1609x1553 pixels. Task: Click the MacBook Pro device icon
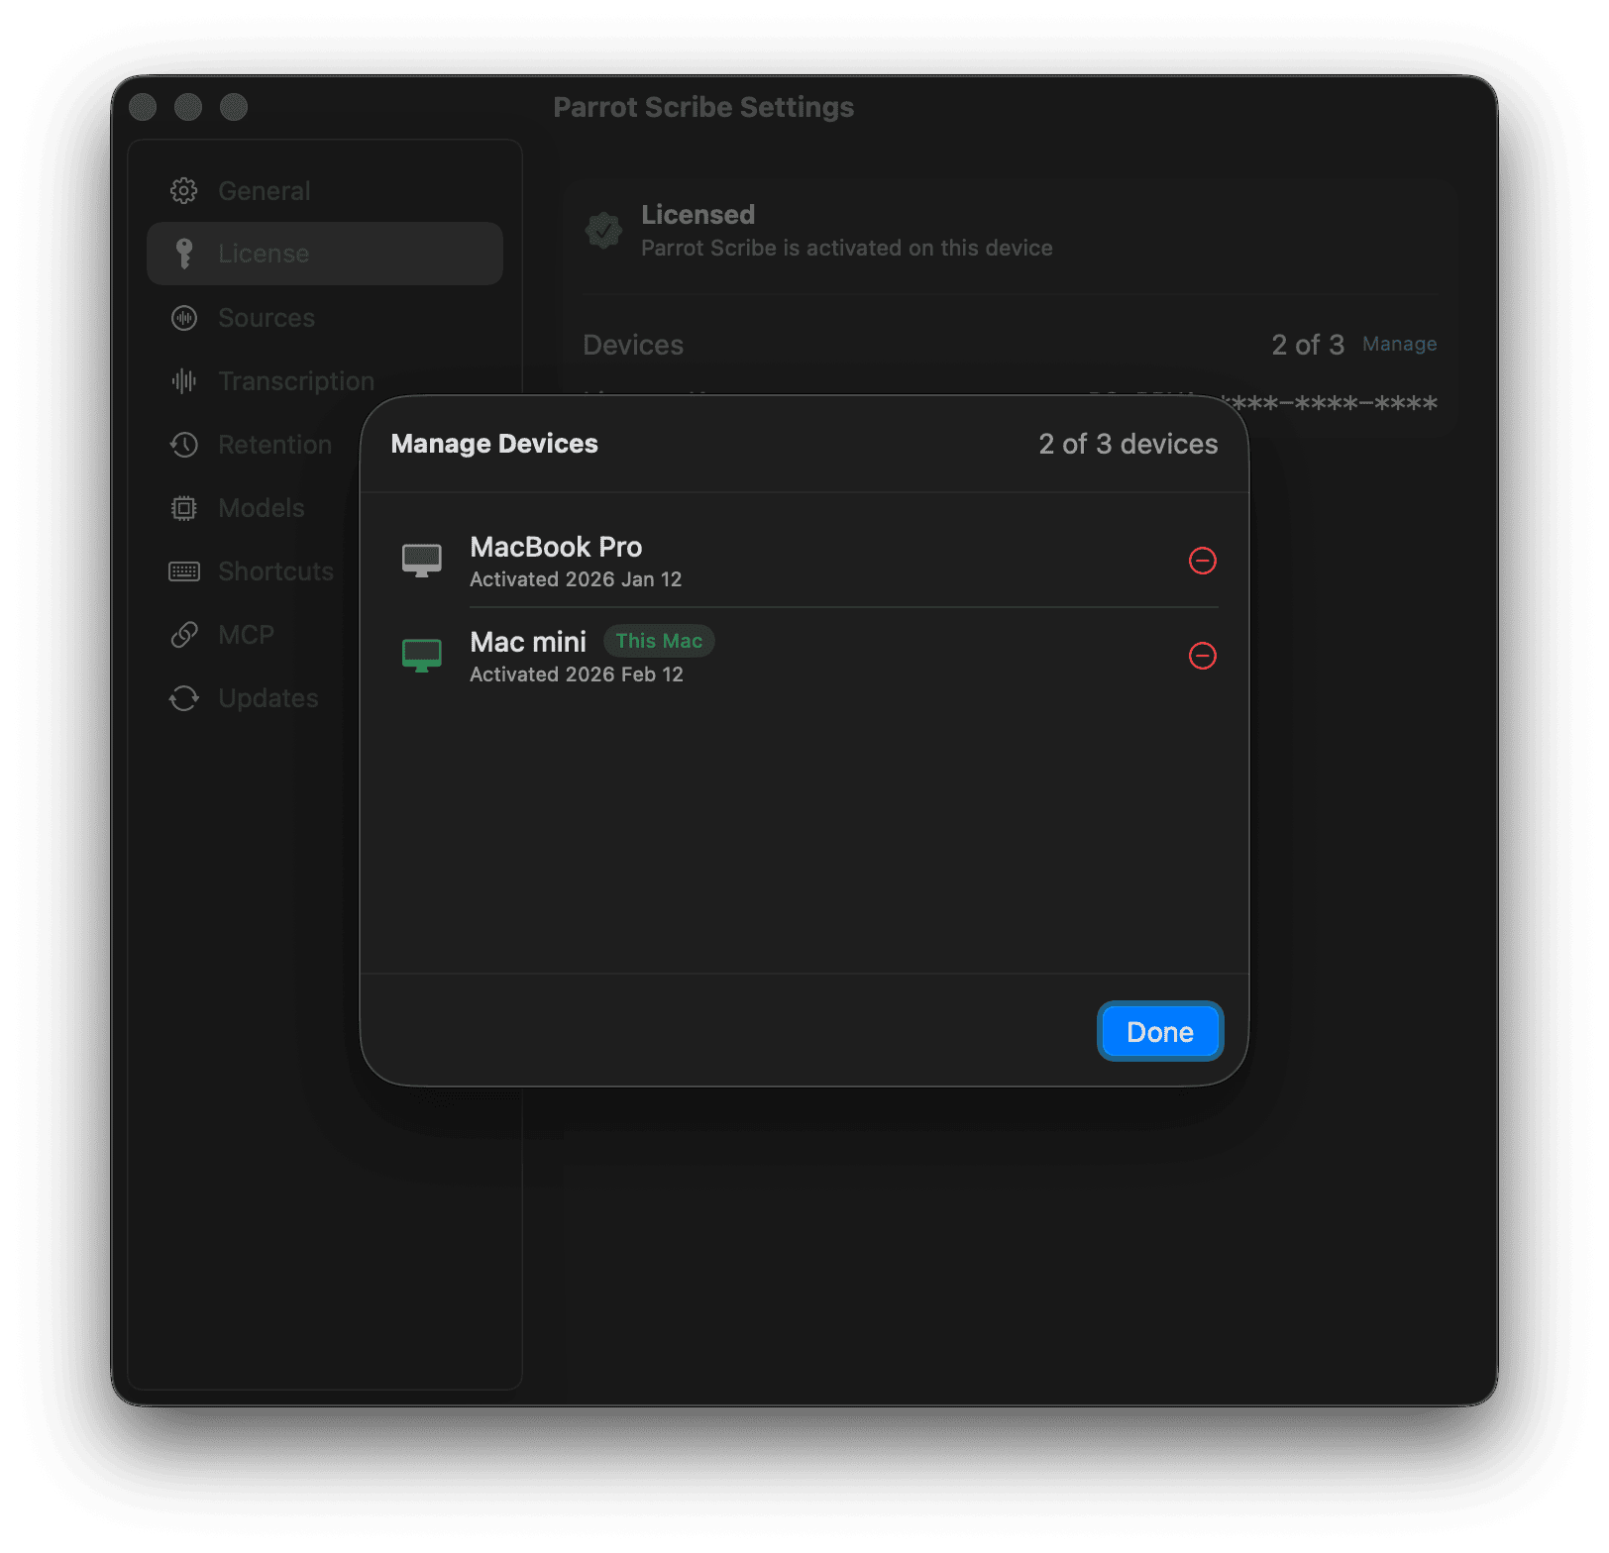[422, 560]
